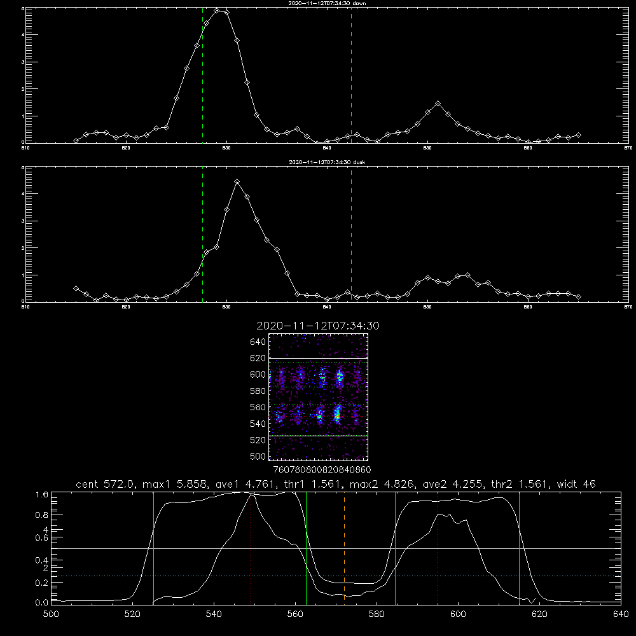Click the 'widt 46' value in bottom title
The width and height of the screenshot is (636, 636).
[576, 484]
